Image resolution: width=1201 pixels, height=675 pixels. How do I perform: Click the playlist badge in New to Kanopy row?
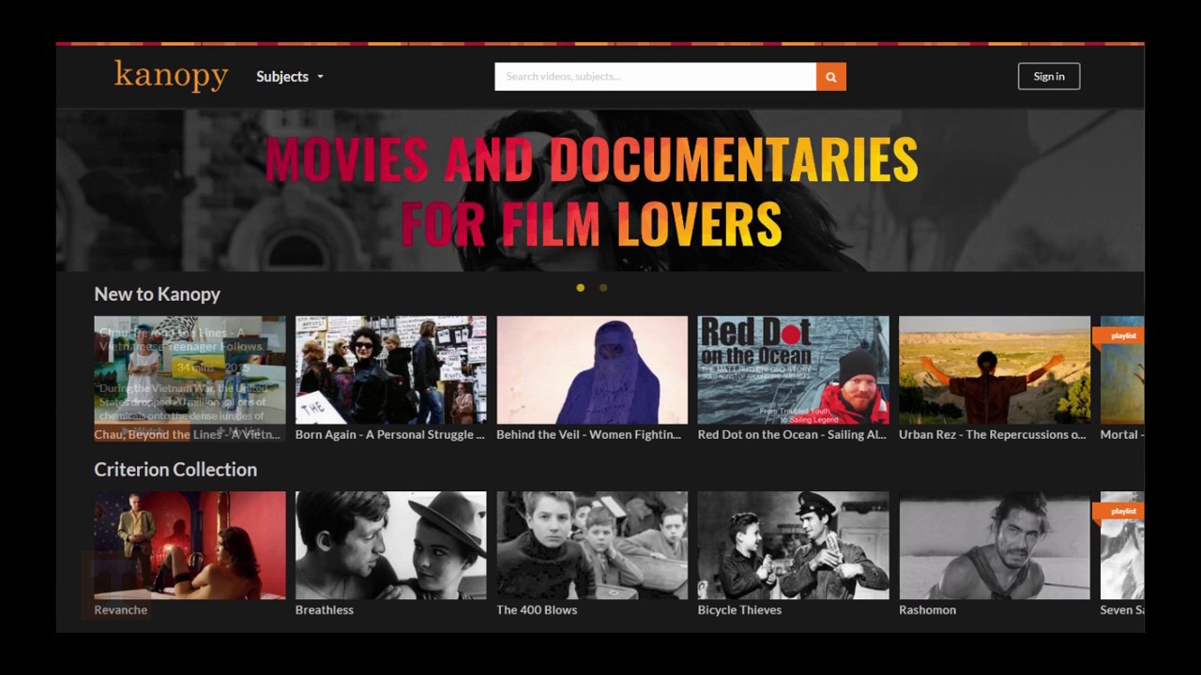tap(1120, 336)
